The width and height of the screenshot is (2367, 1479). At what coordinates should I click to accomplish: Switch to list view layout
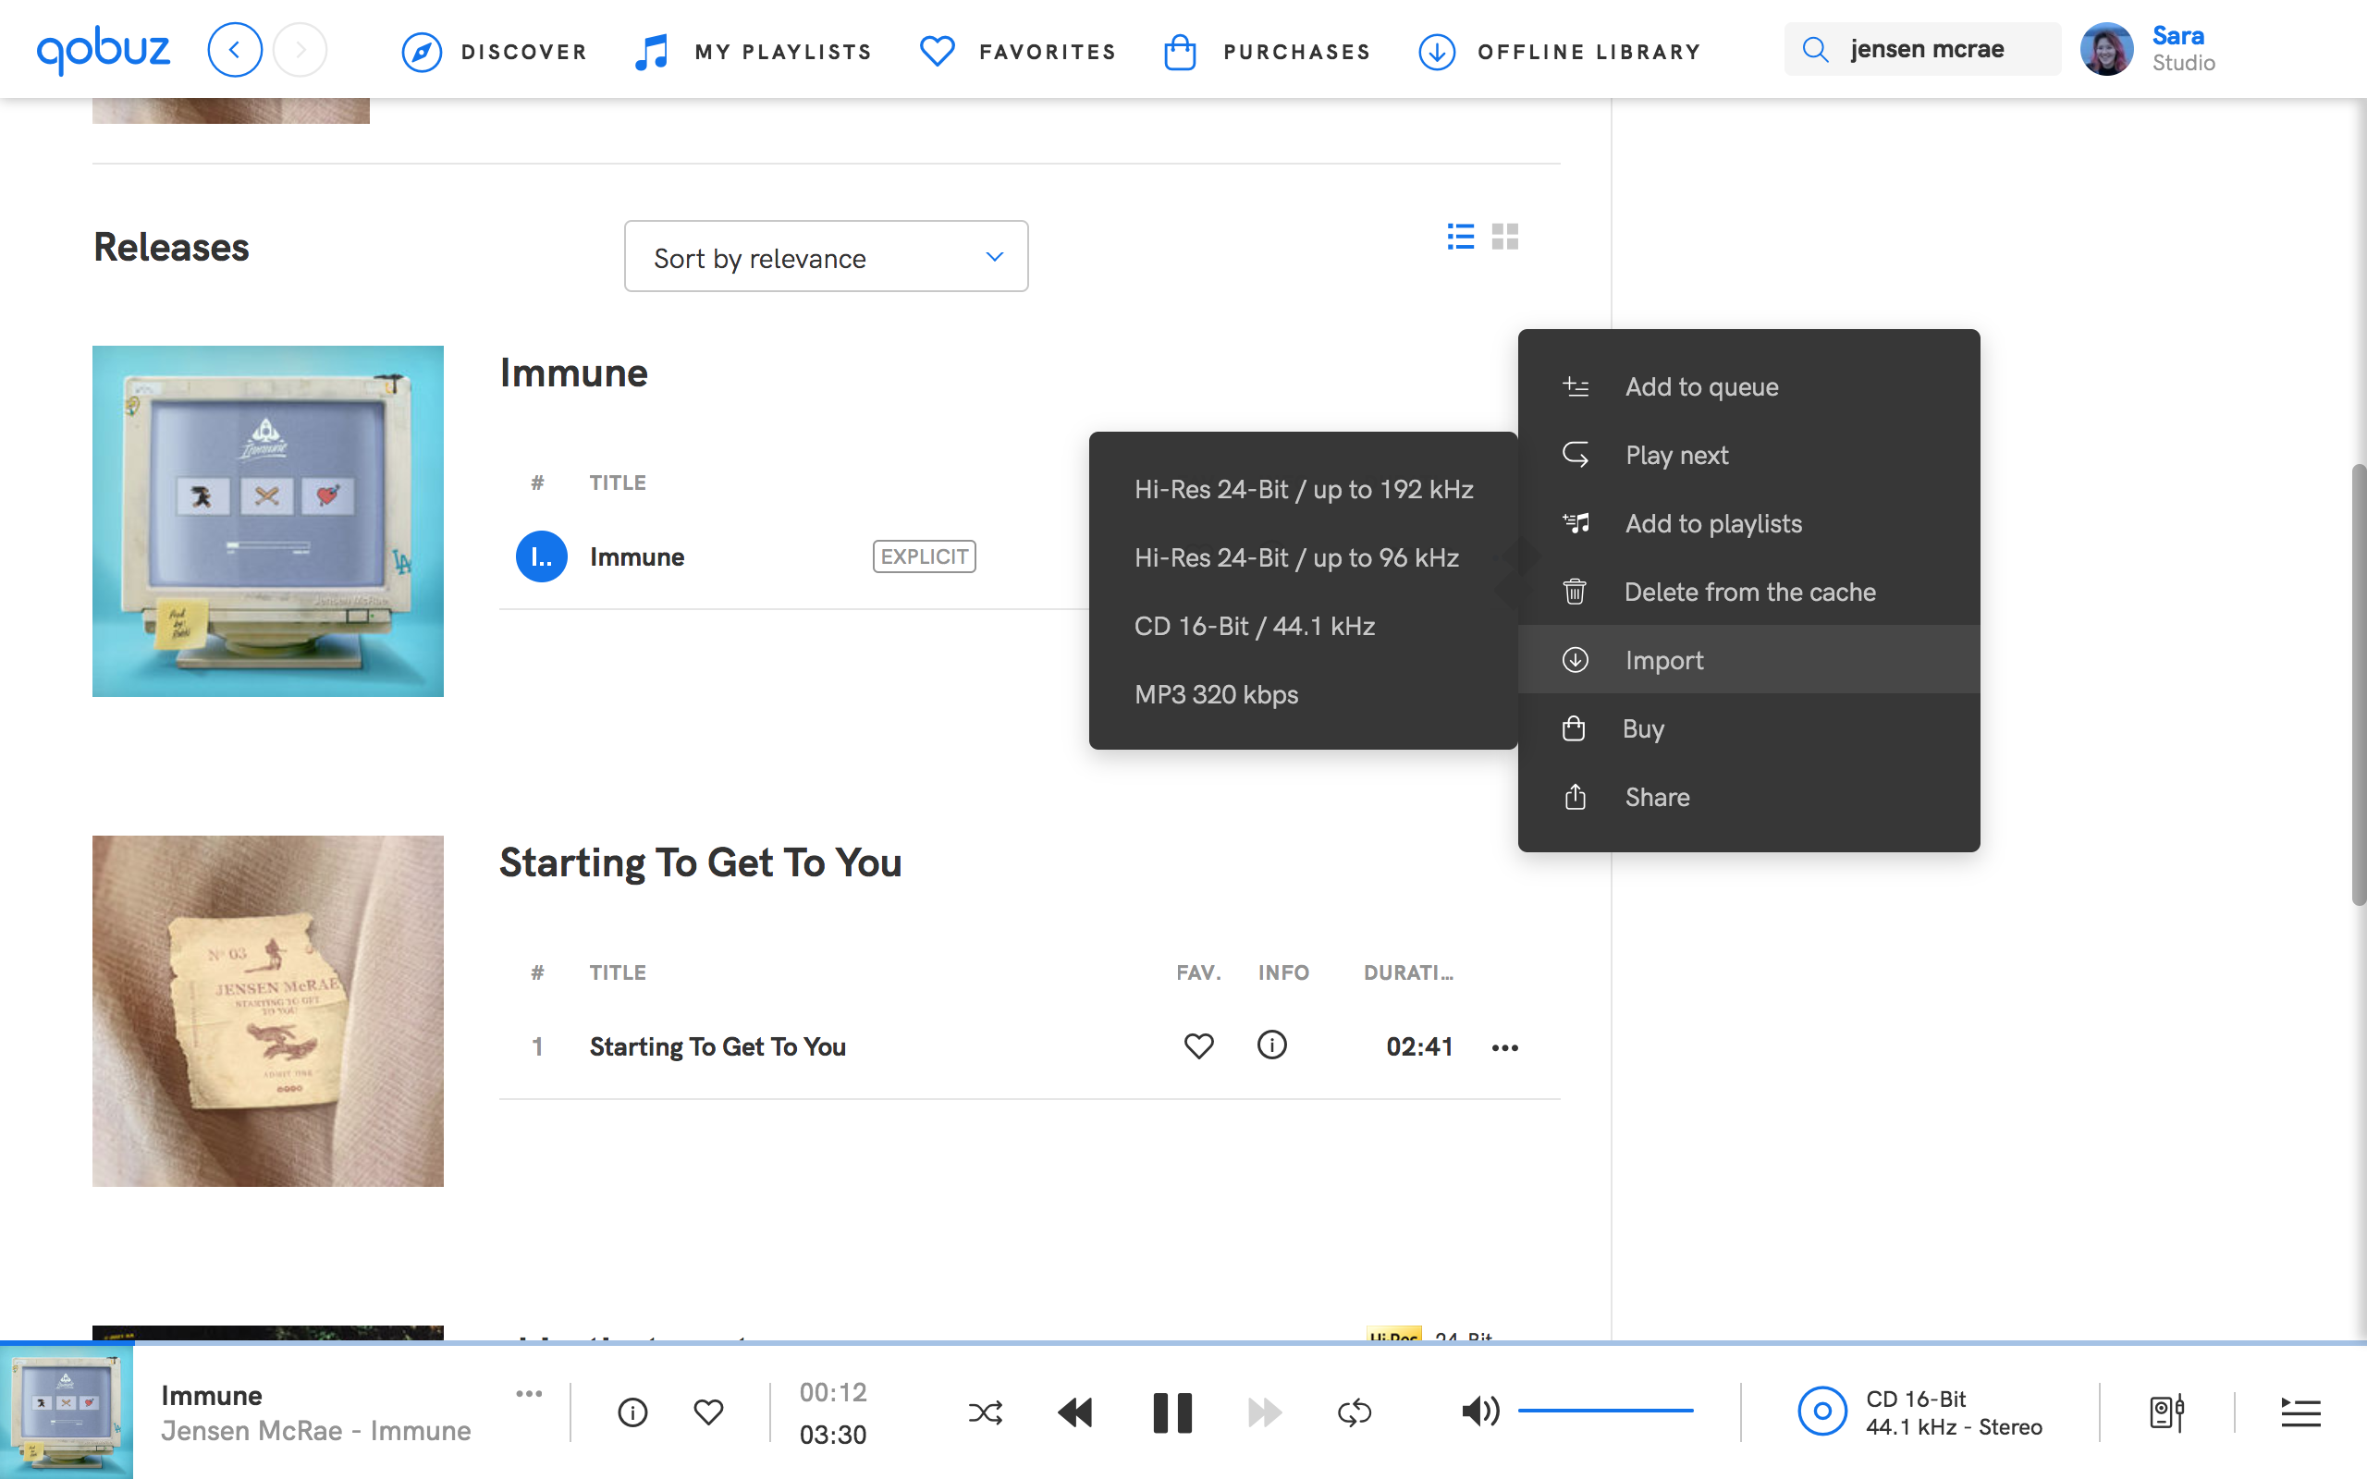point(1460,235)
